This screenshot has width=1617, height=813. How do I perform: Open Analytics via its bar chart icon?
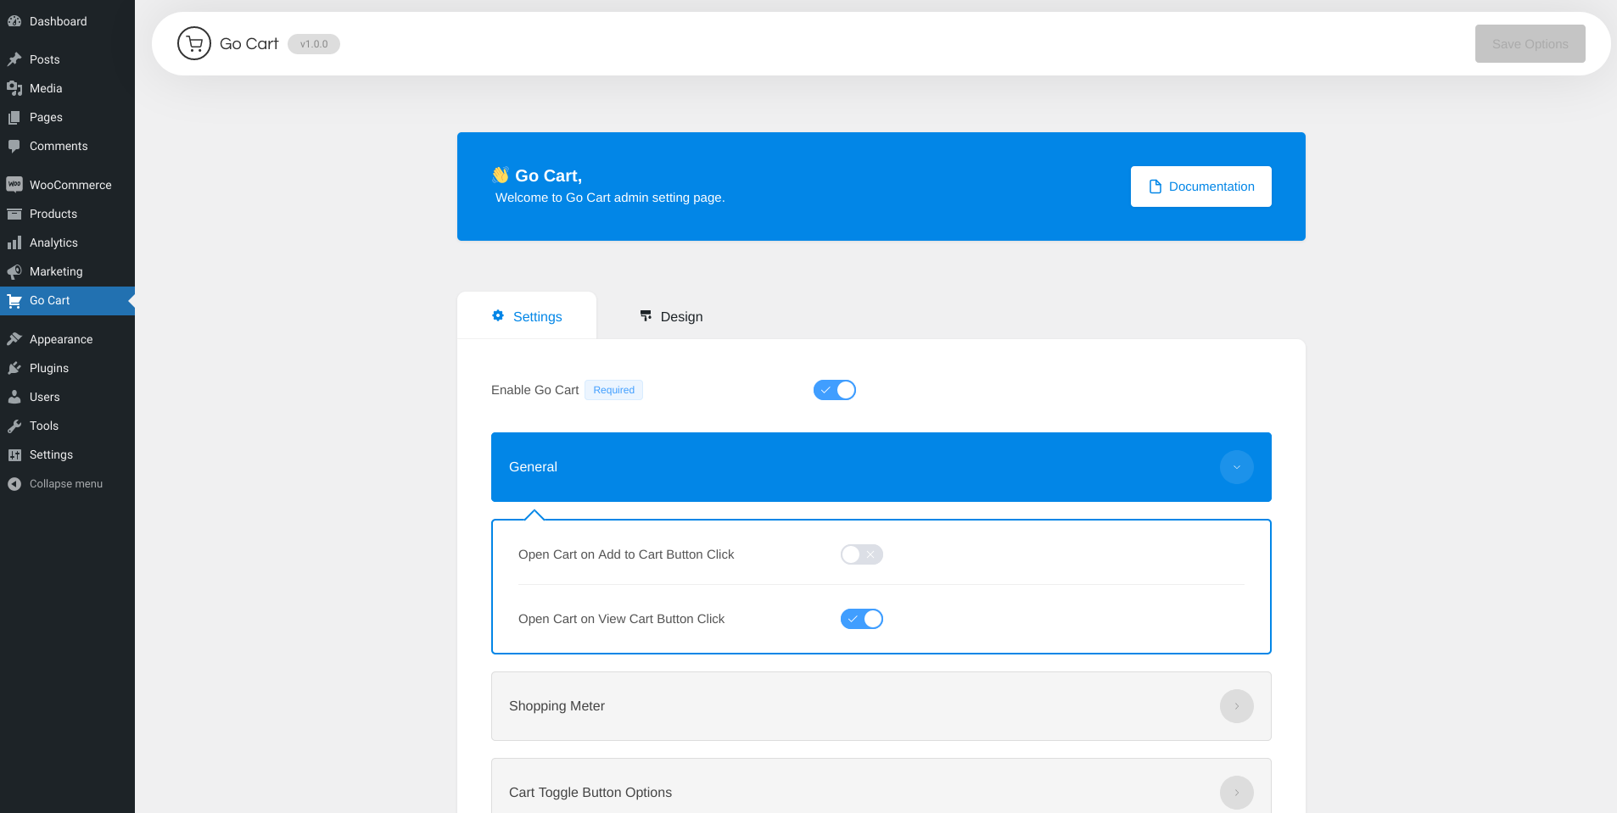[14, 242]
